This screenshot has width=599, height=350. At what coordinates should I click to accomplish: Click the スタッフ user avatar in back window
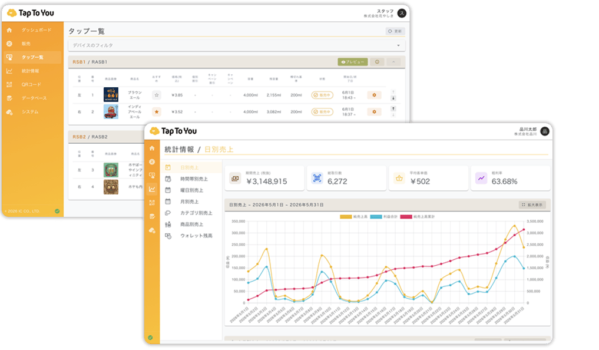[402, 13]
